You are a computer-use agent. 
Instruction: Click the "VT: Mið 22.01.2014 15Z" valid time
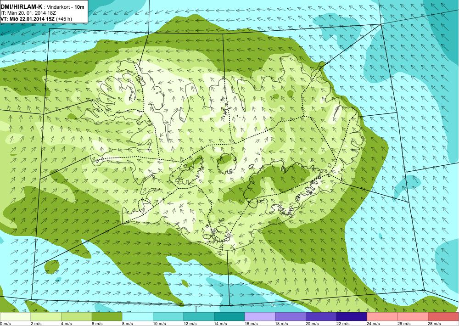tap(28, 19)
